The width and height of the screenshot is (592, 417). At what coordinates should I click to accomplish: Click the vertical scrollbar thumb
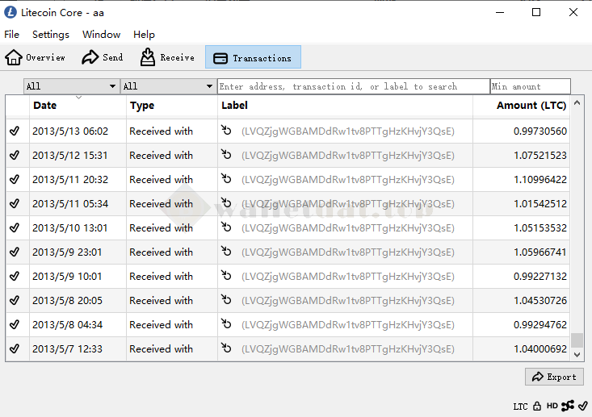(577, 340)
